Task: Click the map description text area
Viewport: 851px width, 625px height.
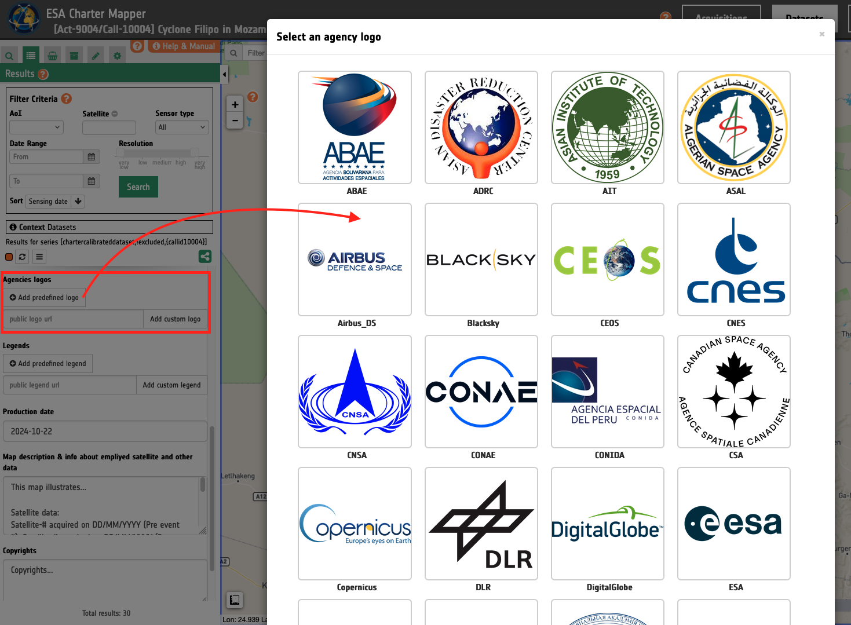Action: tap(105, 506)
